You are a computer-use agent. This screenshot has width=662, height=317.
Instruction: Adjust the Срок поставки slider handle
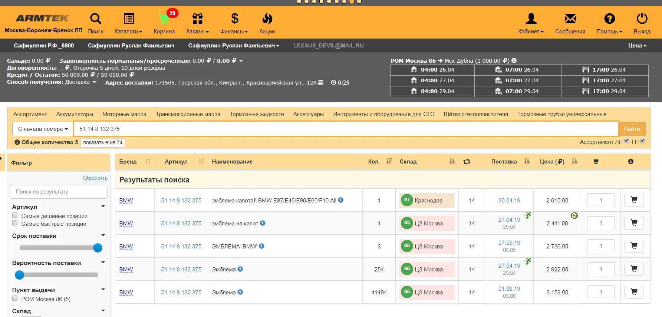pyautogui.click(x=98, y=248)
